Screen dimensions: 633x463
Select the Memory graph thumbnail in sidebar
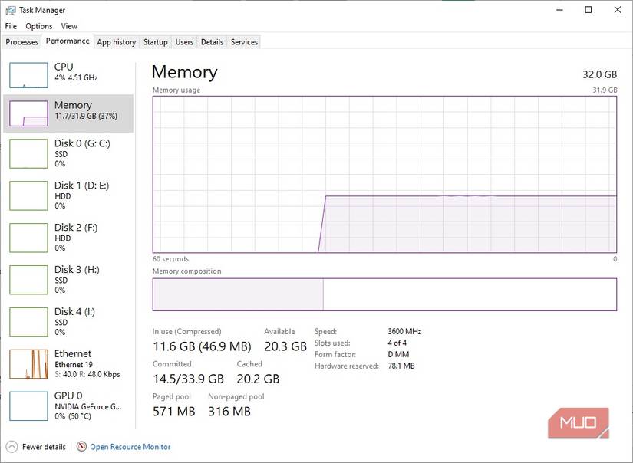pos(28,113)
